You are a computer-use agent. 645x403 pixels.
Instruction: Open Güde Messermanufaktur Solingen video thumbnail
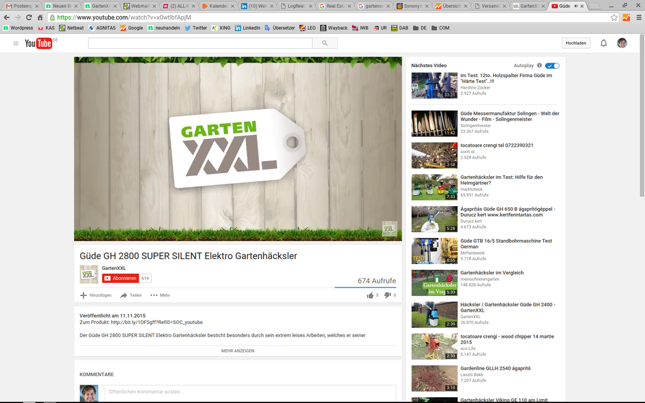click(x=434, y=123)
